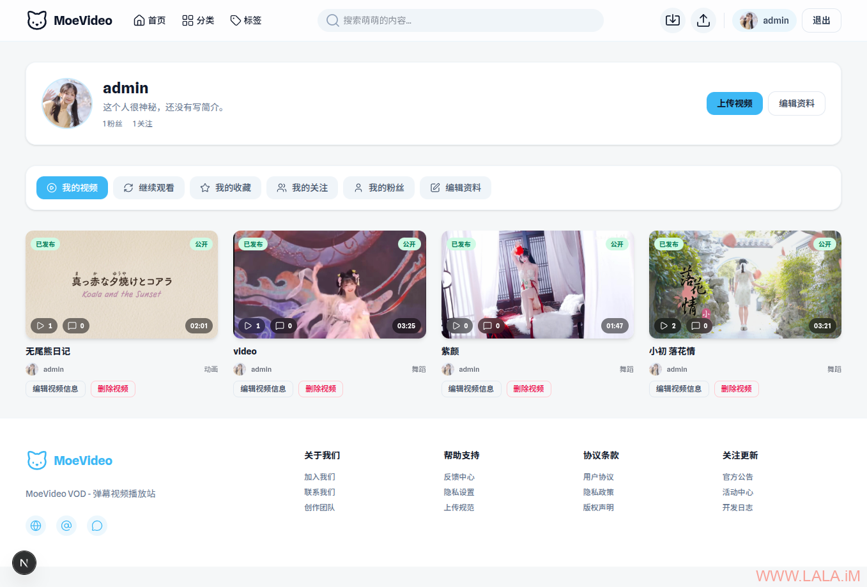
Task: Open the 分类 categories navigation item
Action: pyautogui.click(x=198, y=20)
